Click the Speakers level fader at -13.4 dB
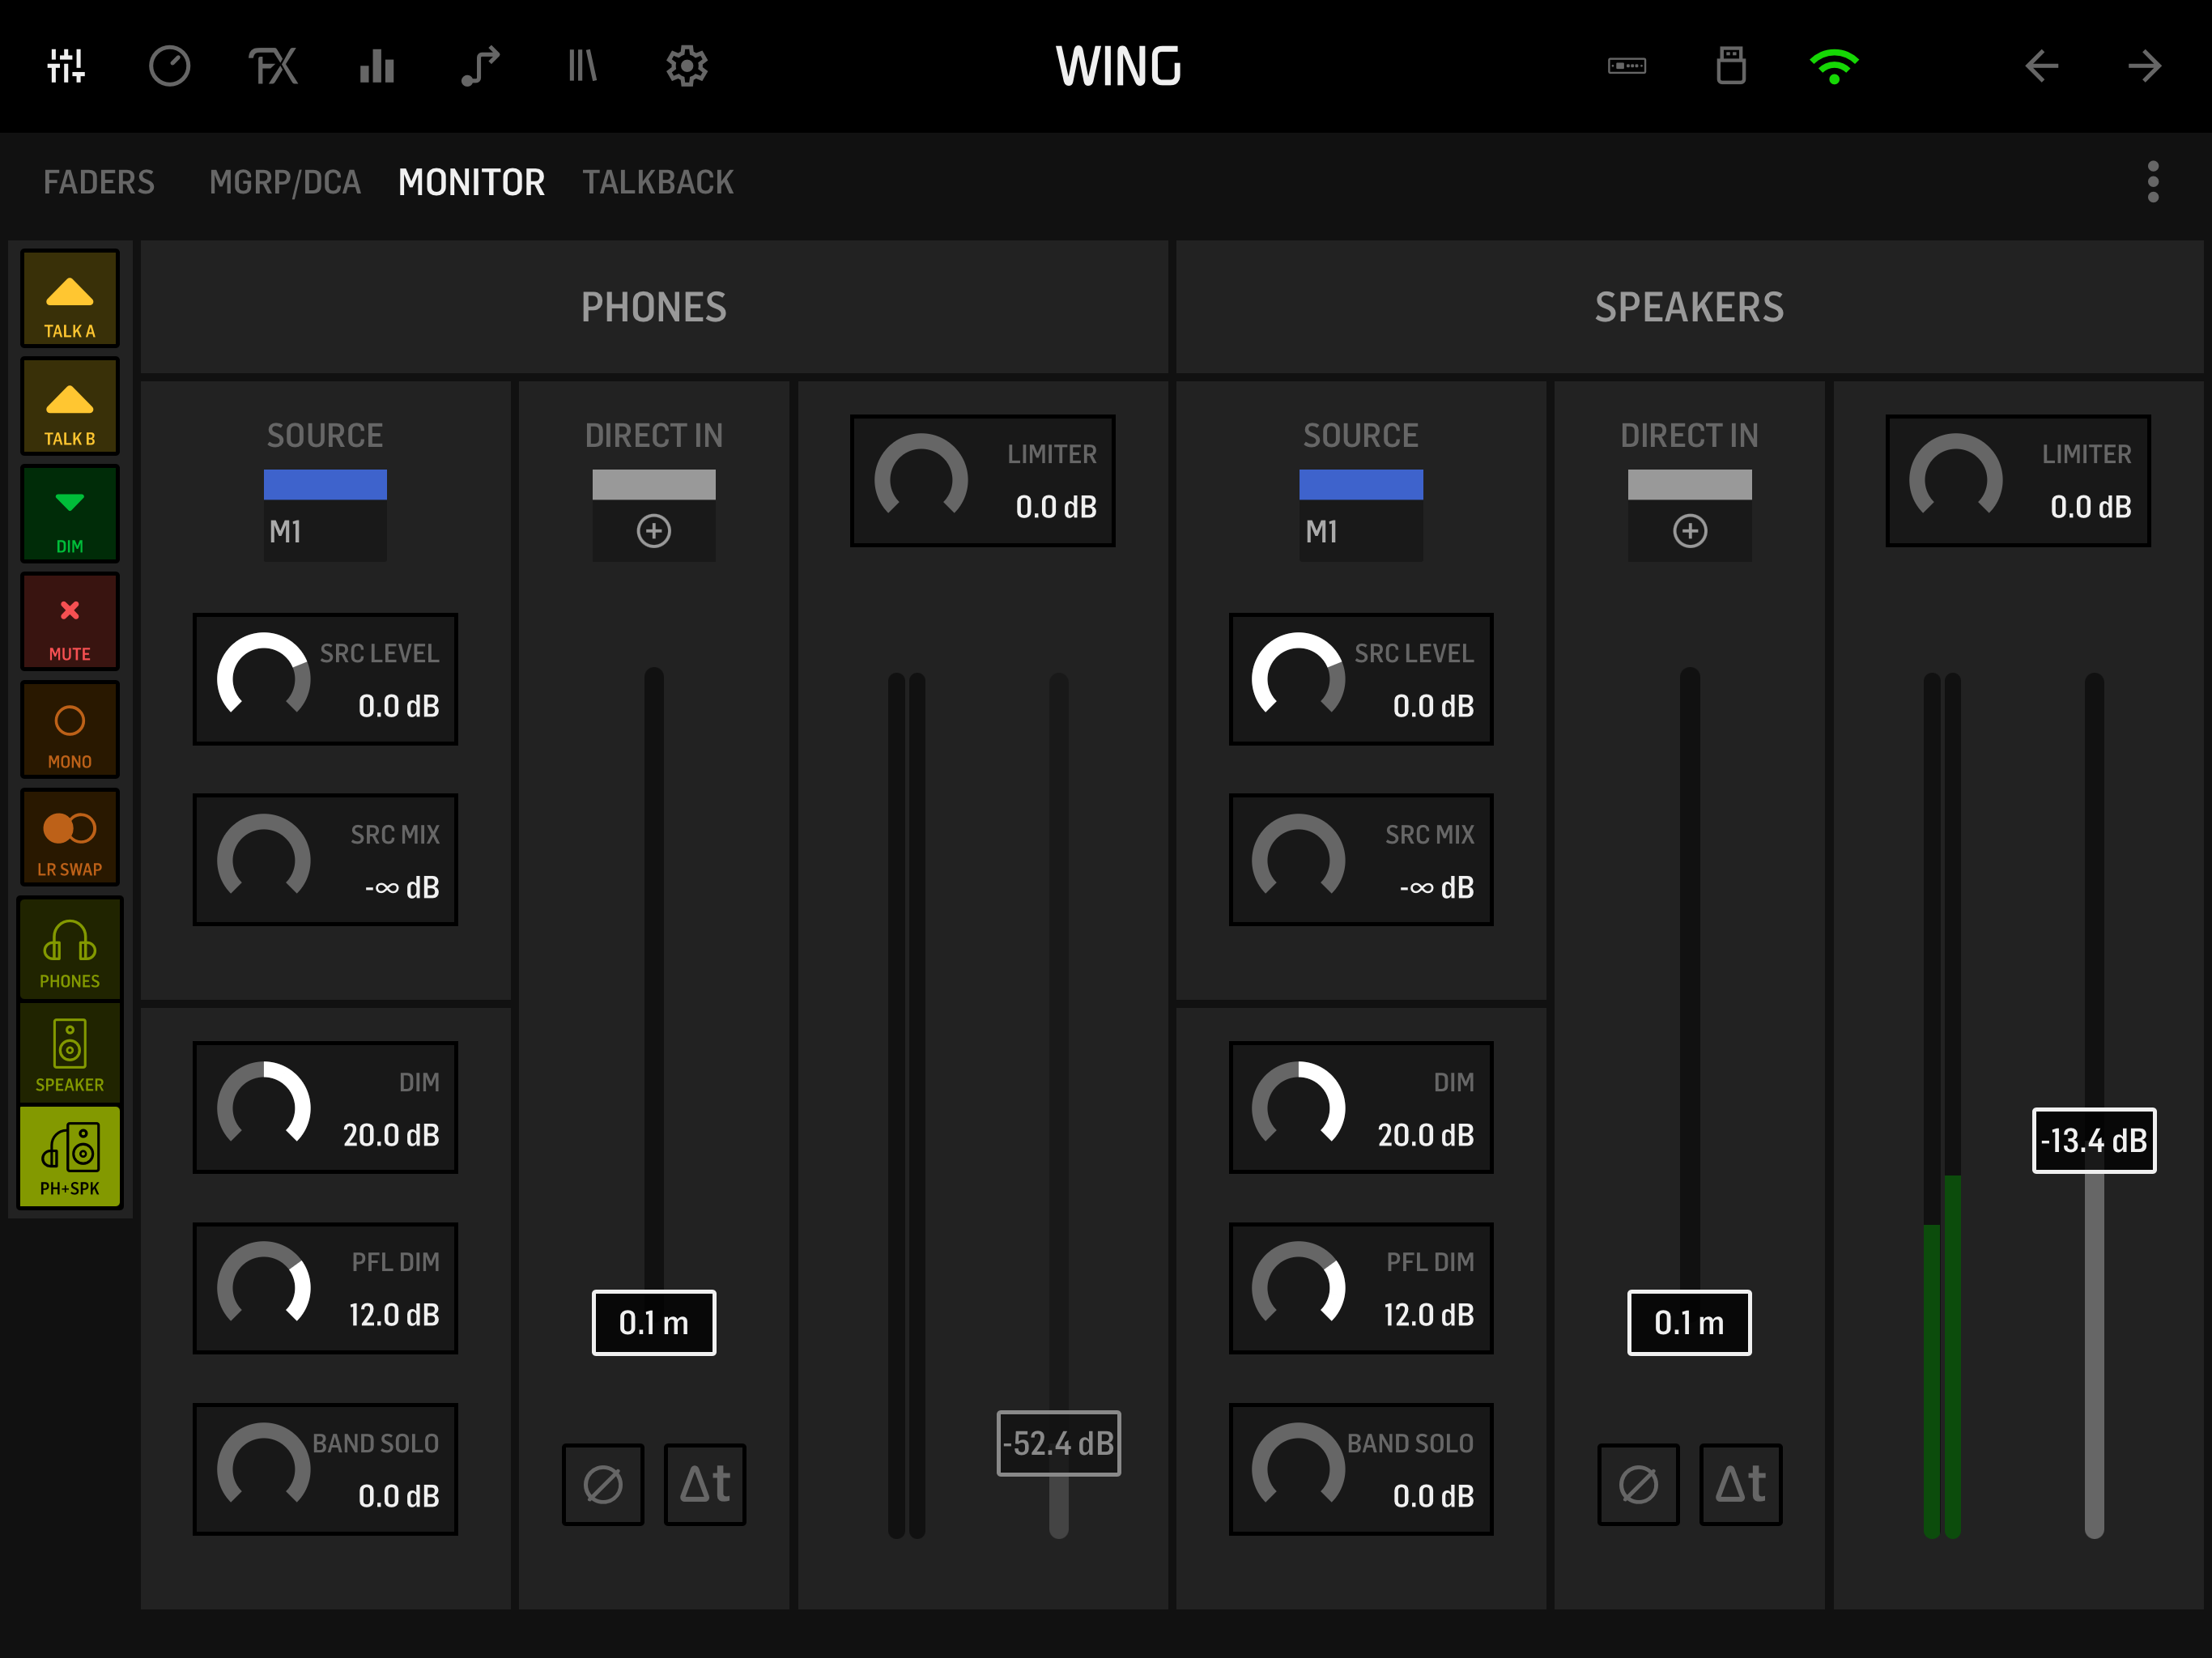 (x=2094, y=1140)
